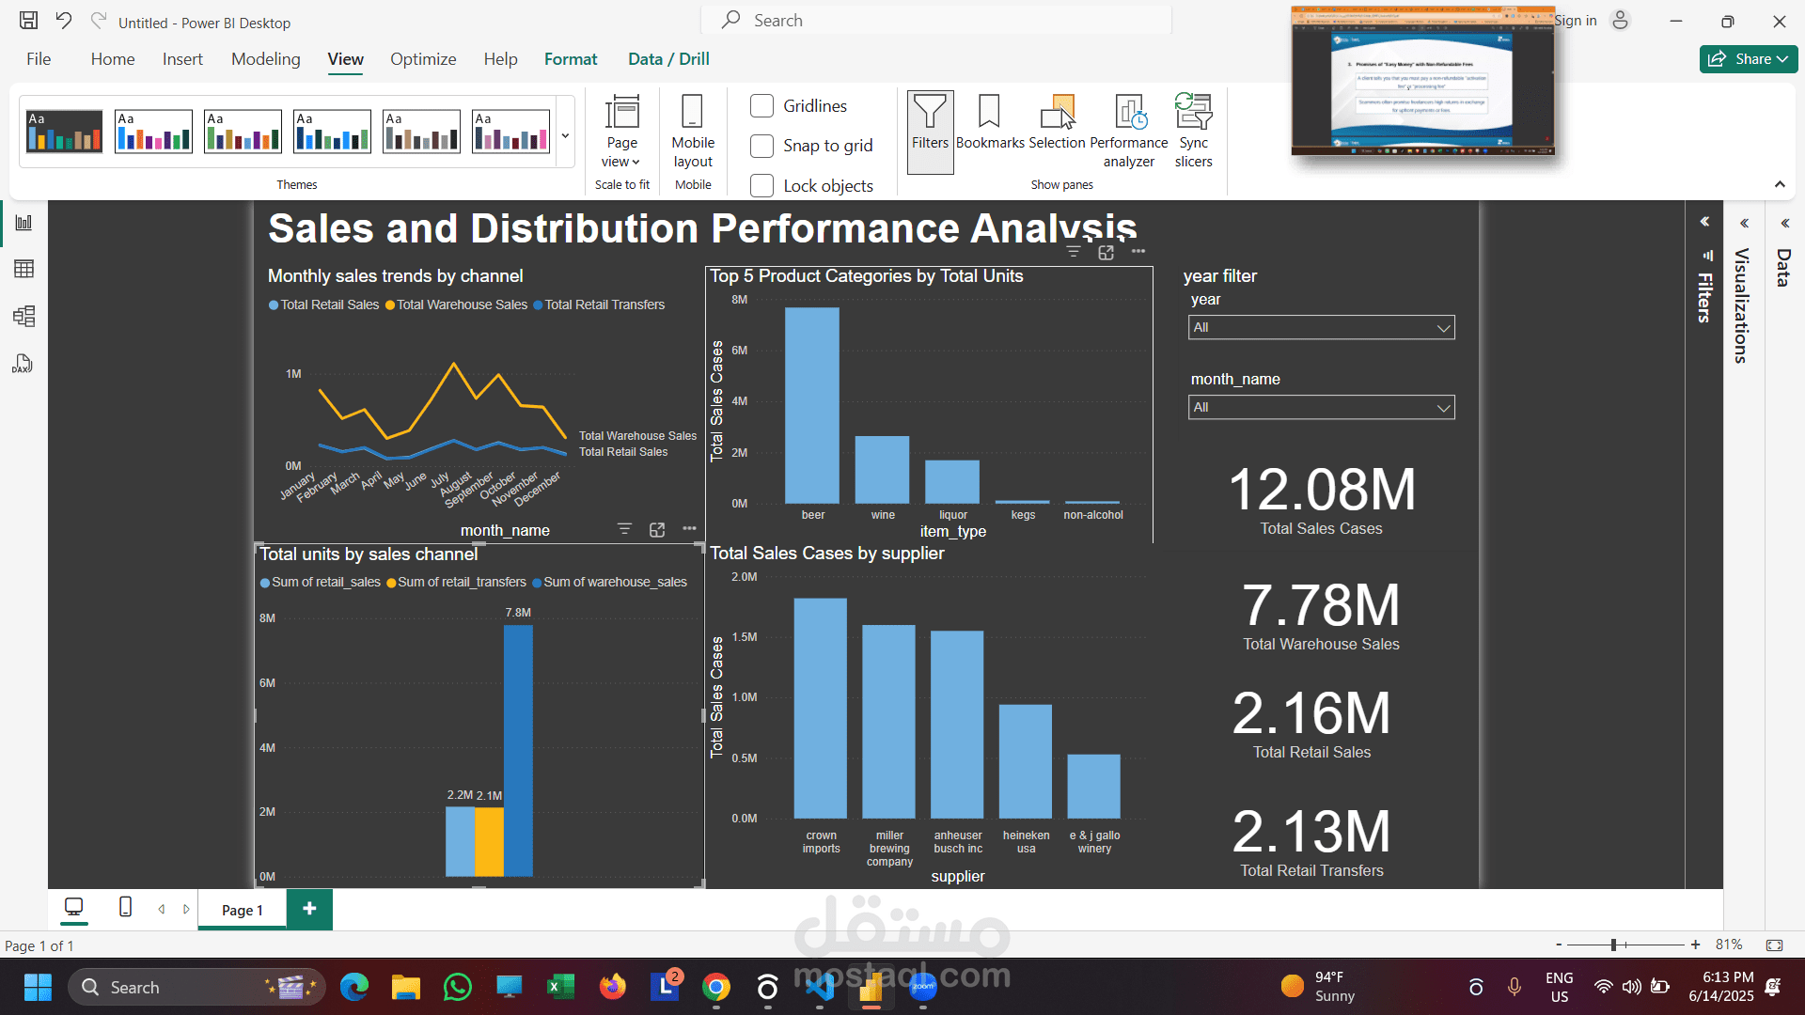Open Model view from the left sidebar
This screenshot has height=1015, width=1805.
coord(23,316)
